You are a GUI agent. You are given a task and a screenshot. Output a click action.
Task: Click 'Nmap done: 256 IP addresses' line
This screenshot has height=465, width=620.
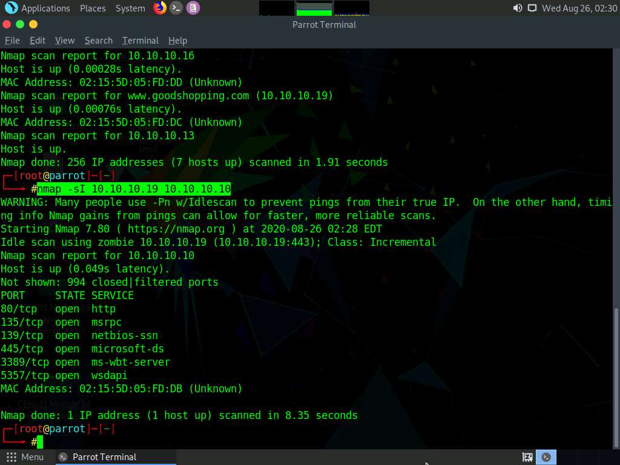pyautogui.click(x=194, y=162)
